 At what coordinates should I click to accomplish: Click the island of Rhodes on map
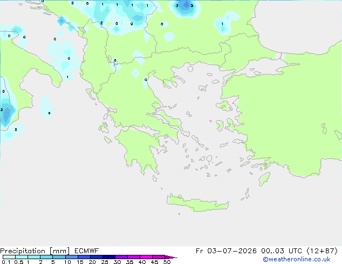[x=264, y=179]
